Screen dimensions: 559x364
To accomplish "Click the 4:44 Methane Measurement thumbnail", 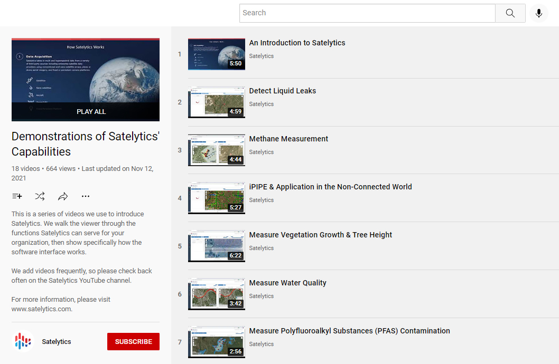I will pos(217,150).
